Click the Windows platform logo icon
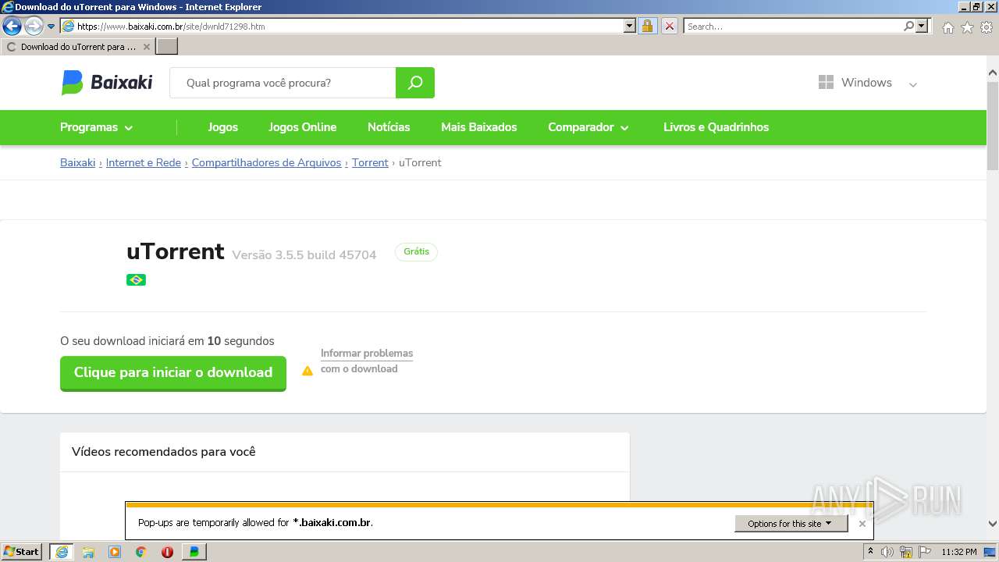The image size is (999, 562). (826, 82)
